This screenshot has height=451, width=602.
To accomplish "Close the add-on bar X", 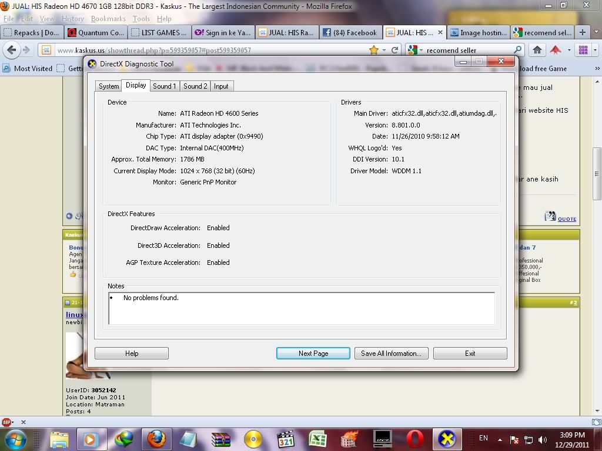I will pyautogui.click(x=23, y=422).
